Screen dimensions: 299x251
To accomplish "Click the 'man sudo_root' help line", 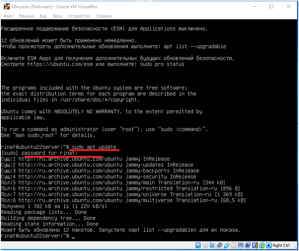I will [x=48, y=135].
